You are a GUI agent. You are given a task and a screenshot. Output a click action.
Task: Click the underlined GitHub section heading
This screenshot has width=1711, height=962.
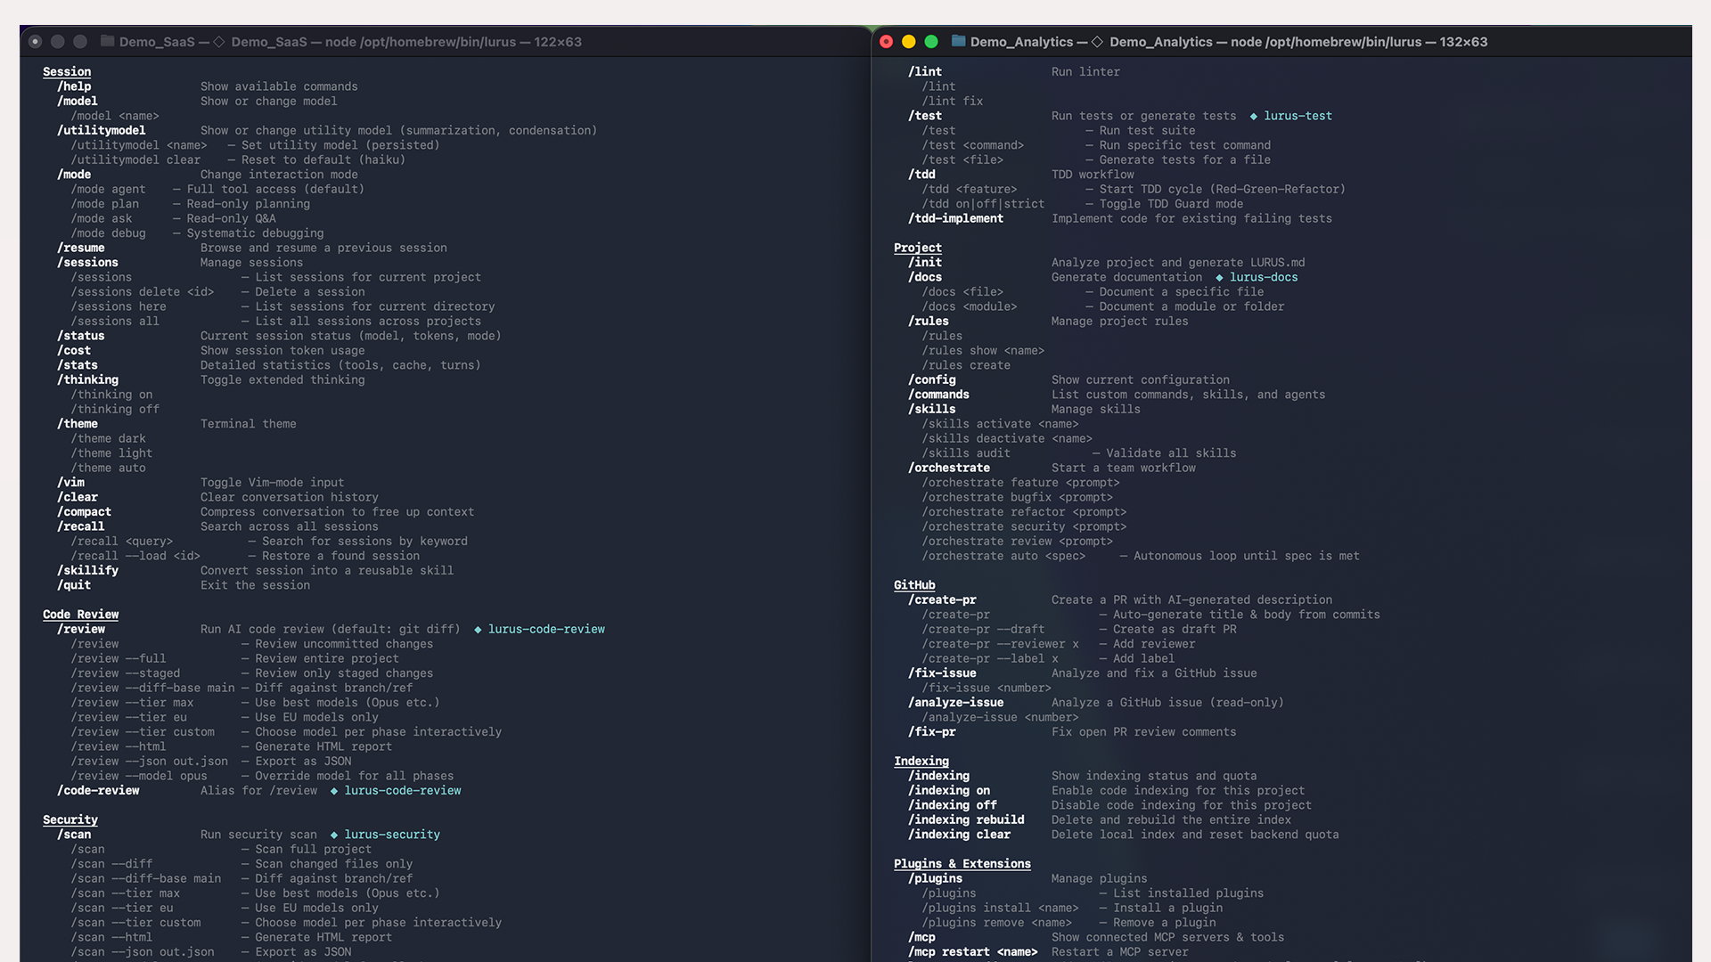(914, 585)
